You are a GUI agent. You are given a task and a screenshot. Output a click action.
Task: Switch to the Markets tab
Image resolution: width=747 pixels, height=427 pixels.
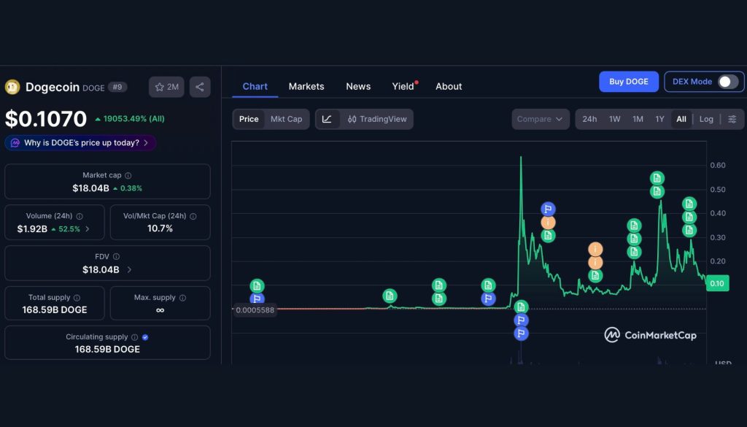306,86
